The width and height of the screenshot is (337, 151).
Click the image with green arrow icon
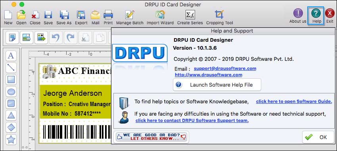point(41,38)
